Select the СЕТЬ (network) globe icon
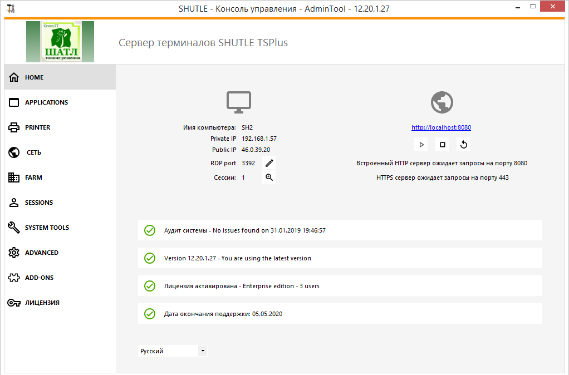 coord(13,152)
